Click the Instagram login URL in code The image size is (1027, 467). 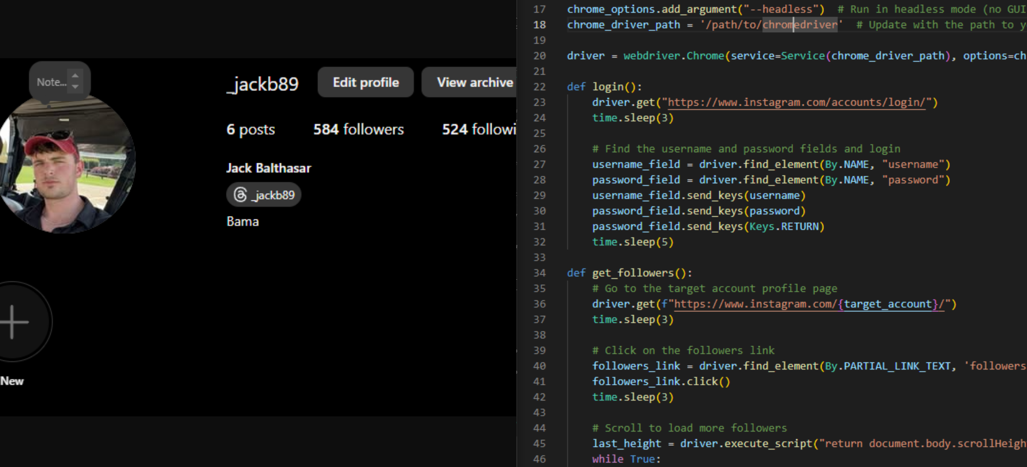pyautogui.click(x=796, y=102)
